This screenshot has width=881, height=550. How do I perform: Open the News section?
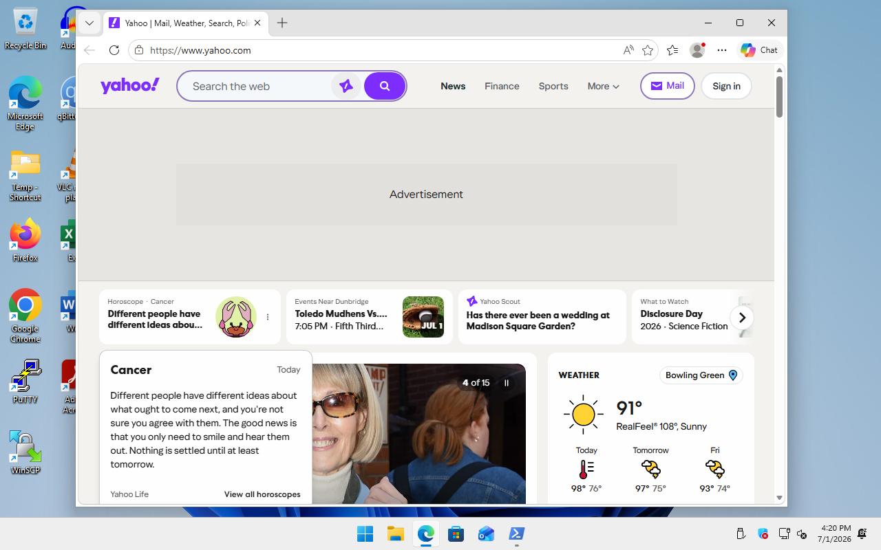453,86
